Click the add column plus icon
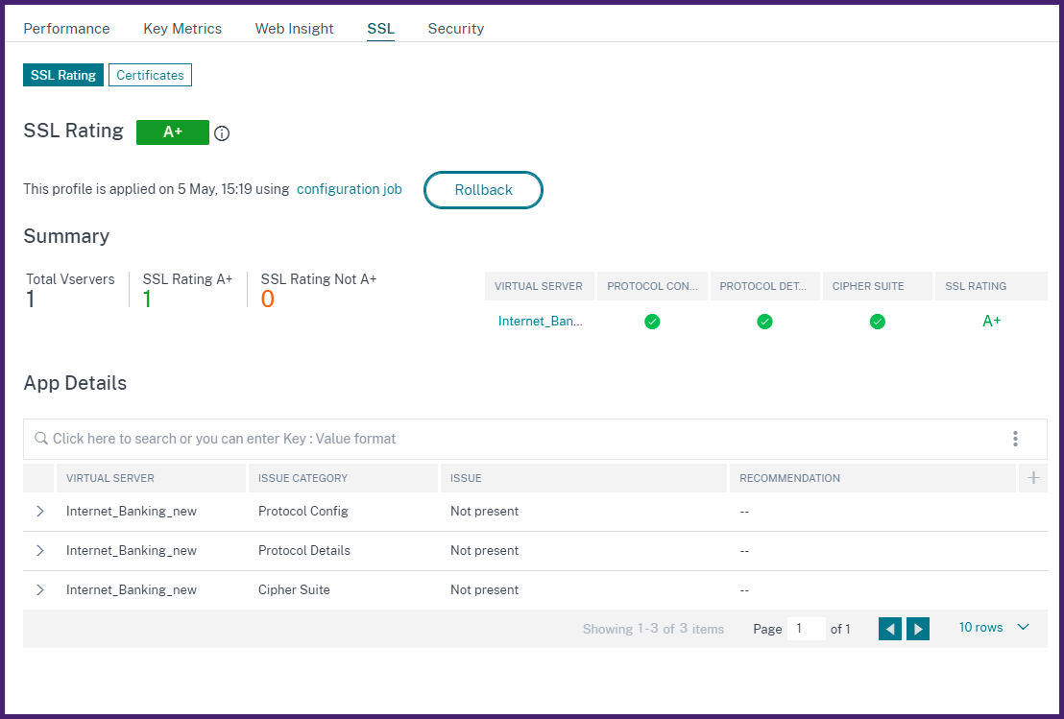The width and height of the screenshot is (1064, 719). [1033, 478]
